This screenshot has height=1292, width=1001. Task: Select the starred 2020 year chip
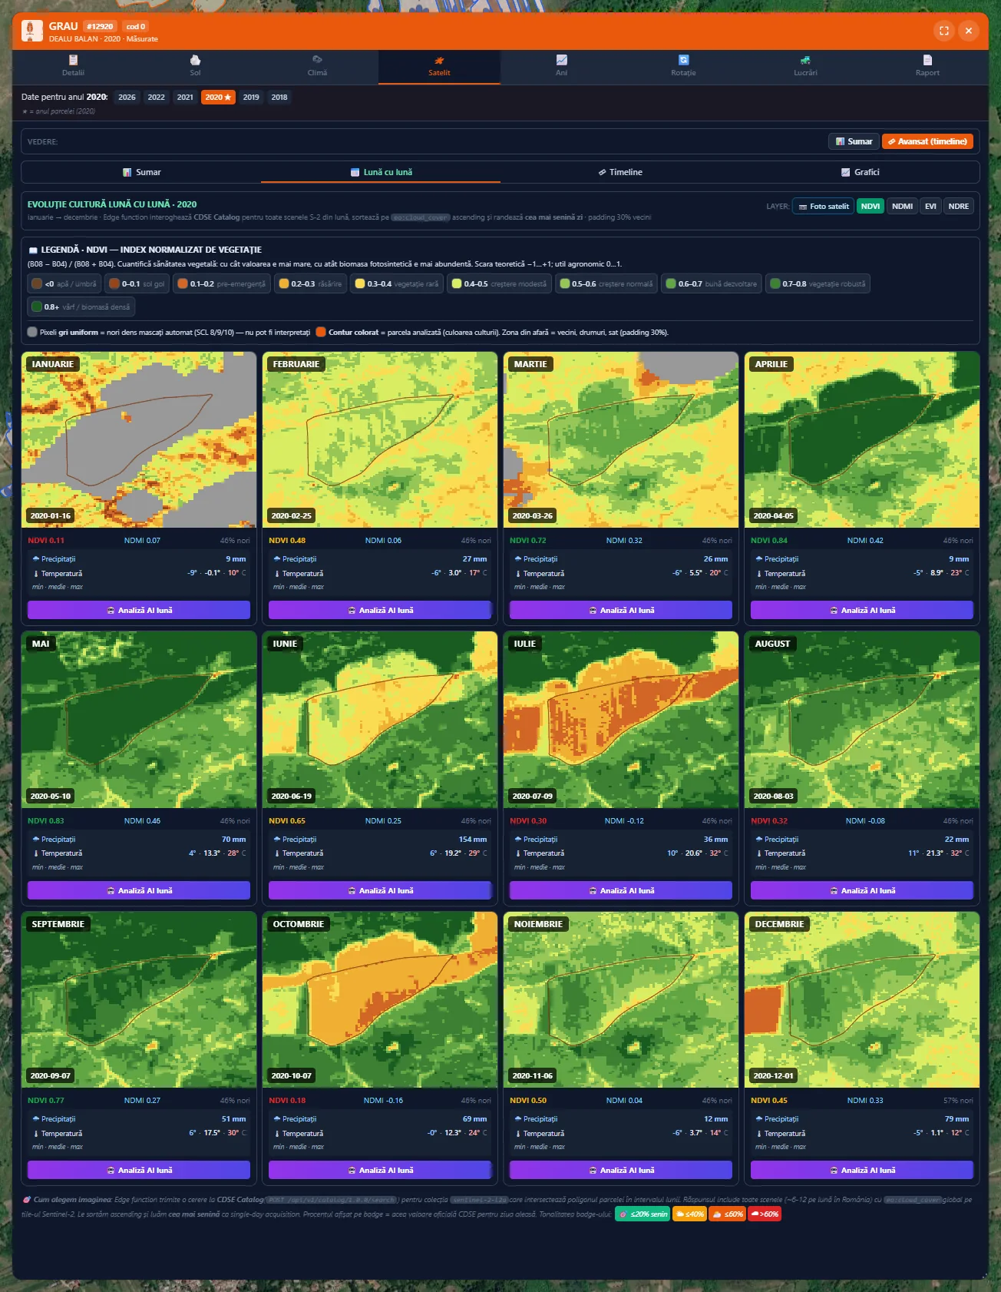(x=218, y=98)
